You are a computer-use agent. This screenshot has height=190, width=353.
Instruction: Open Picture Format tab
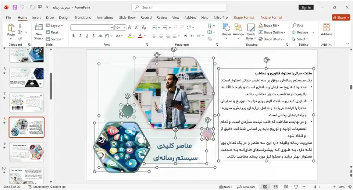(271, 18)
